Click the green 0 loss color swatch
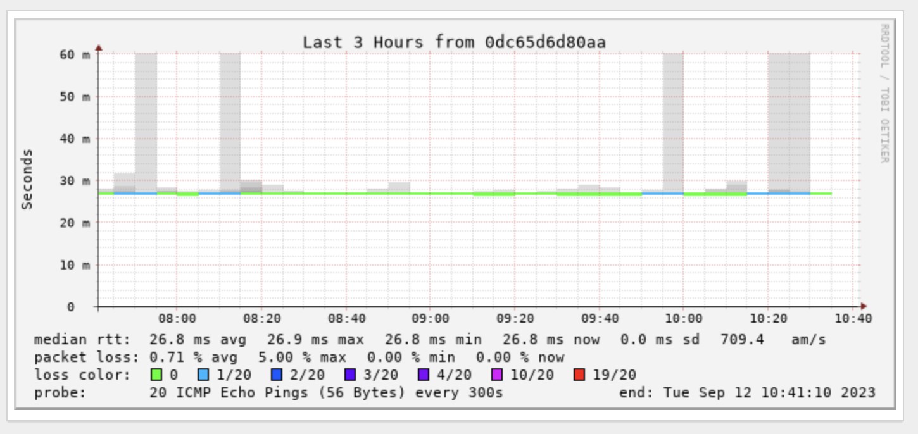Screen dimensions: 918x434 pos(156,375)
